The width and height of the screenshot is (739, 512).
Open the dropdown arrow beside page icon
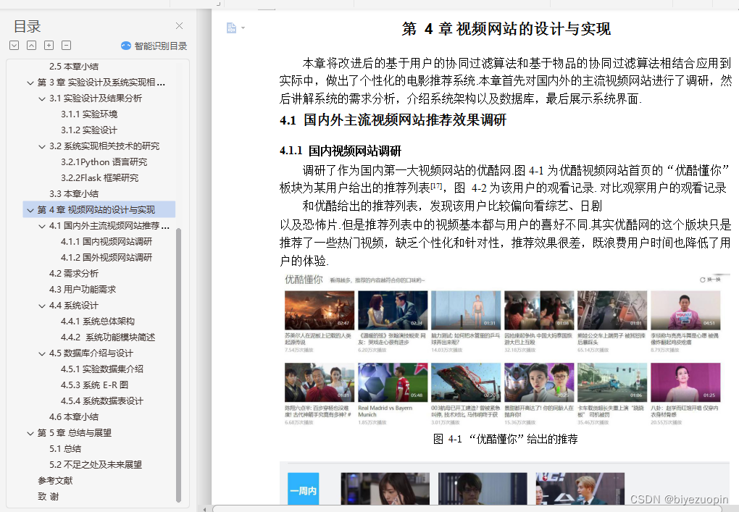[243, 28]
